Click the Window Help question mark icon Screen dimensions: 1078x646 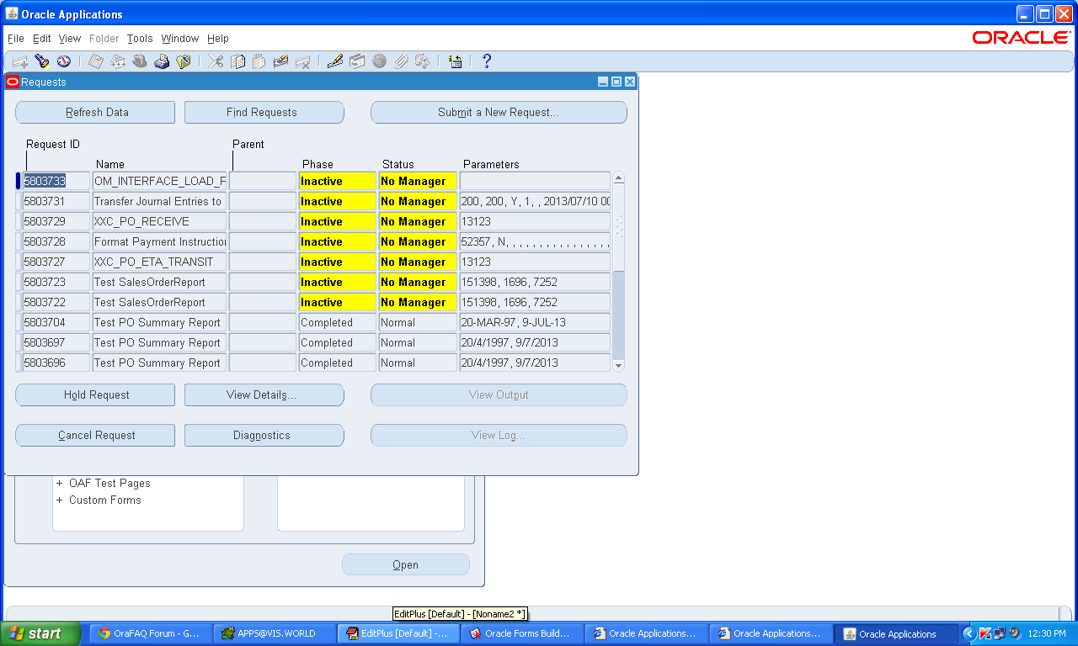coord(487,61)
